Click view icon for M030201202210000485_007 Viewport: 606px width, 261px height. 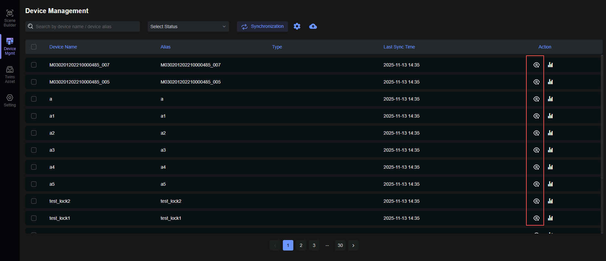coord(536,65)
